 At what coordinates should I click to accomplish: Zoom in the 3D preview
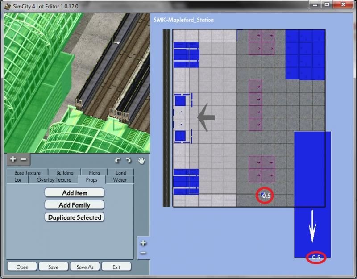13,159
